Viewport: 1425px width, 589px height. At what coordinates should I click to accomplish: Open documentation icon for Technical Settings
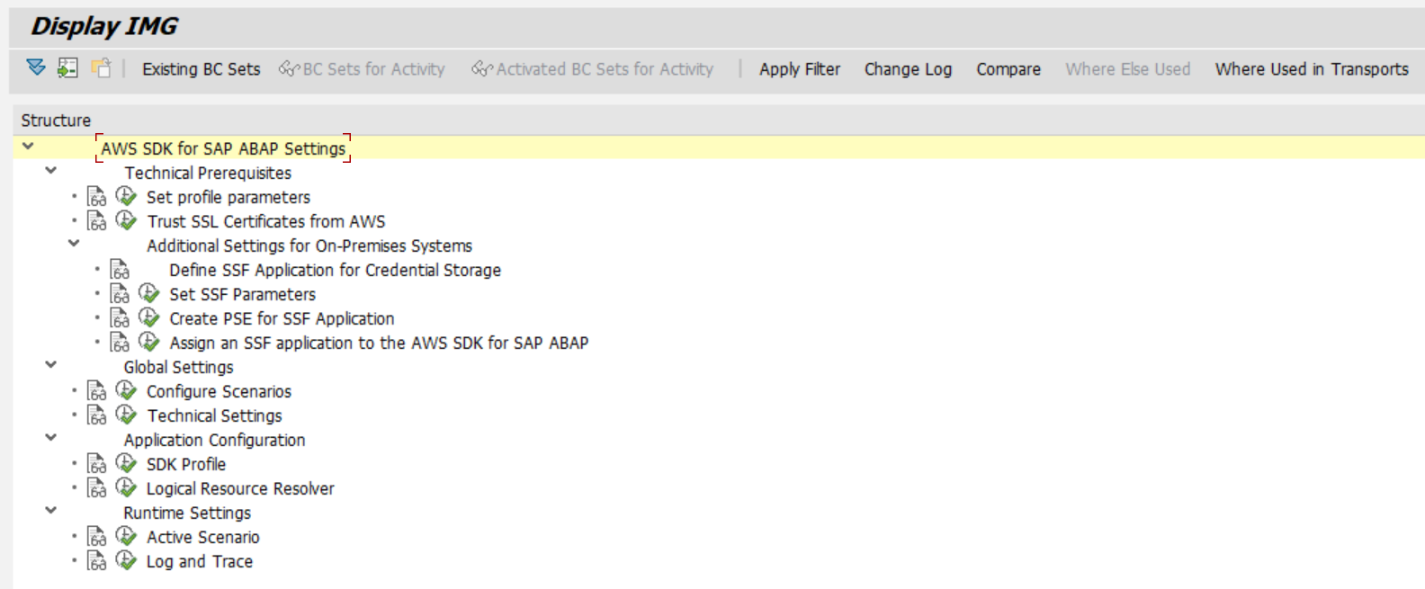click(96, 415)
